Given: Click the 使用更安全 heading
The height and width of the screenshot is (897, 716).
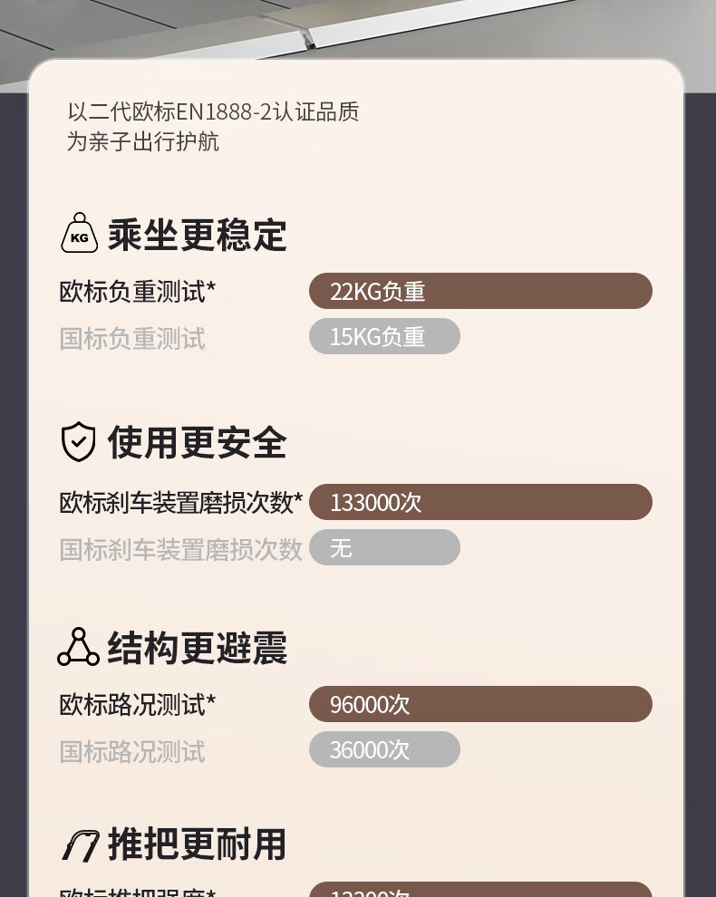Looking at the screenshot, I should pos(197,442).
